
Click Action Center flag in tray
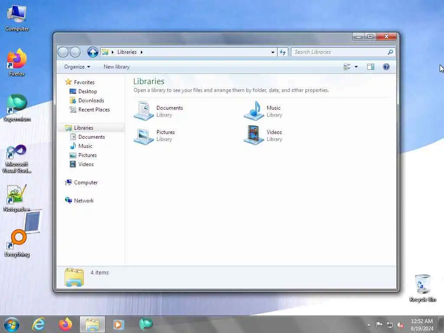click(379, 325)
